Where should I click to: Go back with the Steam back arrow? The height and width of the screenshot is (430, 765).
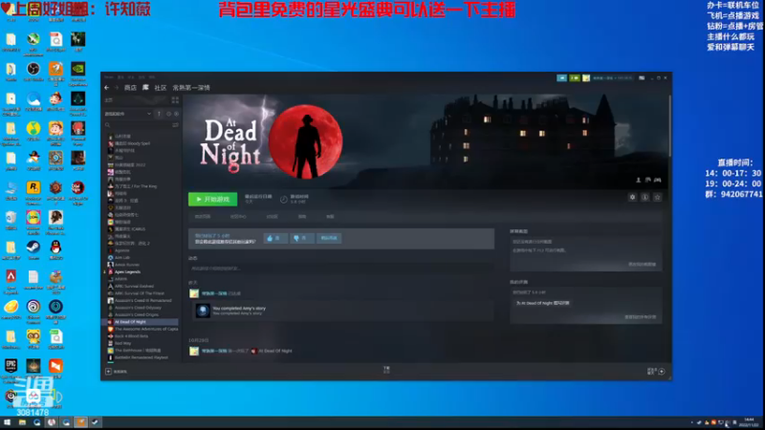click(x=107, y=88)
